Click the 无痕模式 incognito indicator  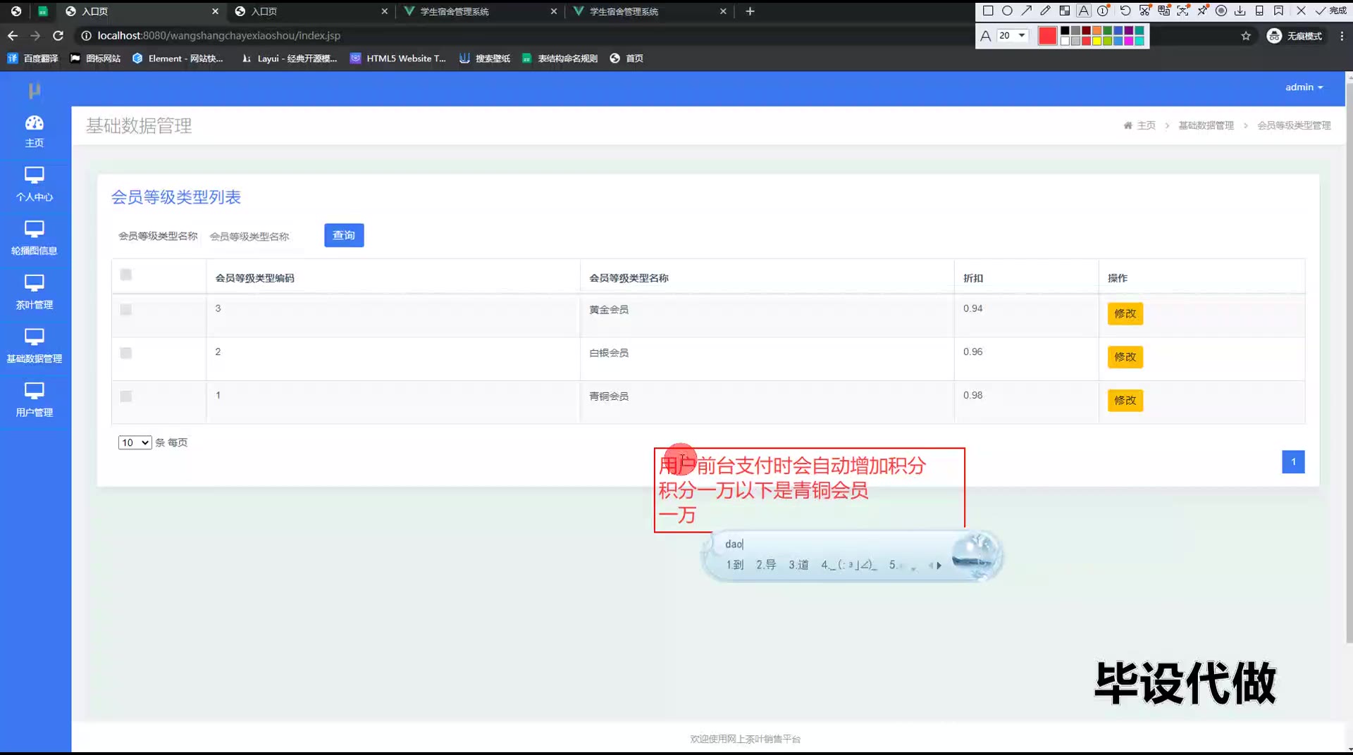[1295, 36]
